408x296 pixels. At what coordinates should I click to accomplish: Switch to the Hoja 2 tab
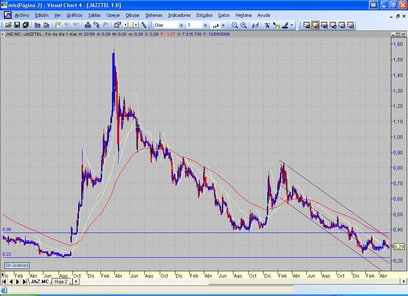pos(61,281)
